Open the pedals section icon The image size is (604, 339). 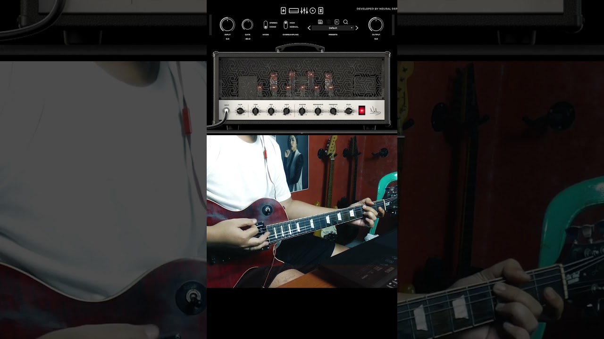click(x=284, y=10)
